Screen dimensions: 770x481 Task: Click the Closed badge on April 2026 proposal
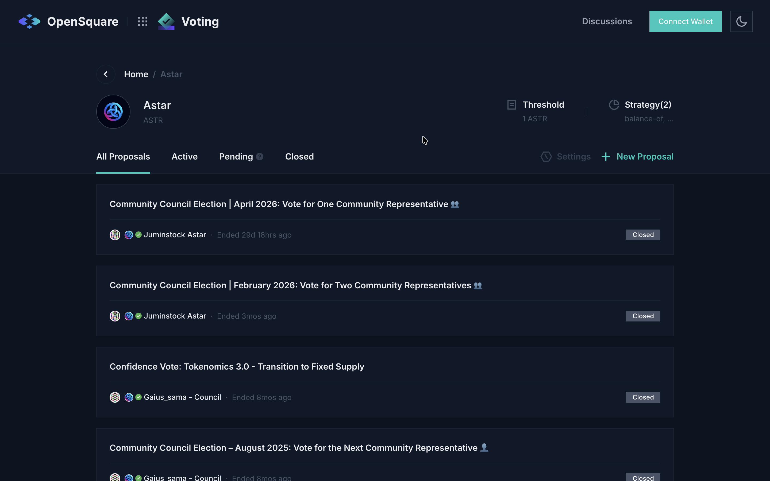643,235
